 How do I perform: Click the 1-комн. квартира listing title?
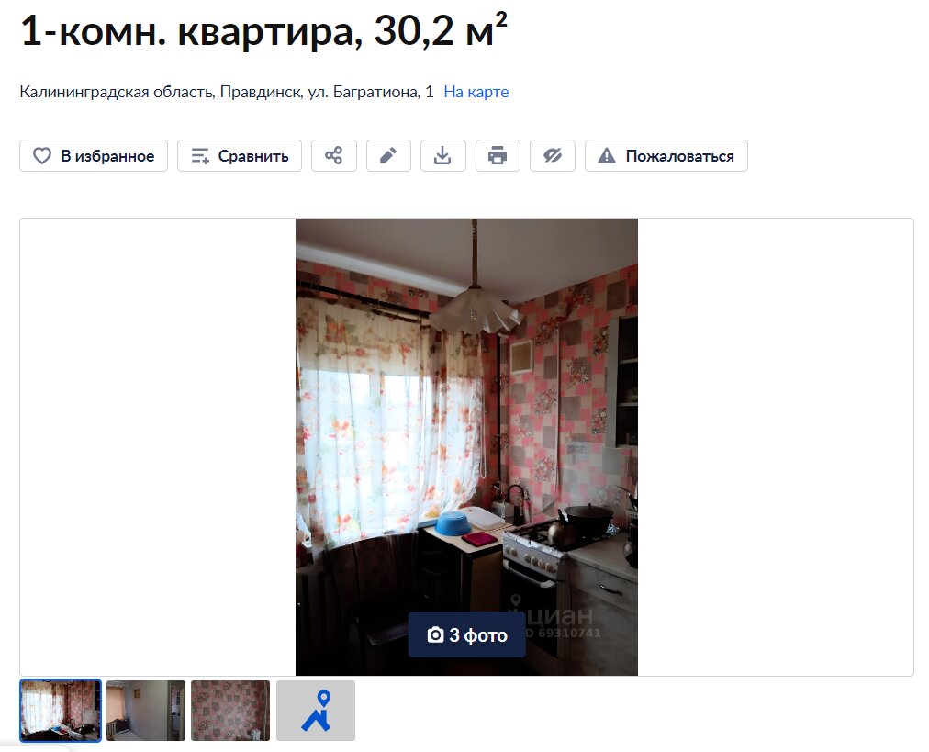pyautogui.click(x=263, y=29)
